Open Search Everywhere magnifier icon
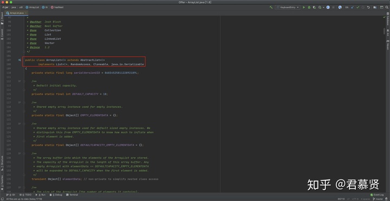 (387, 8)
